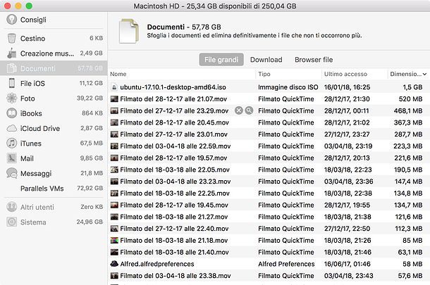Select the Cestino trash icon
The height and width of the screenshot is (285, 430).
11,38
